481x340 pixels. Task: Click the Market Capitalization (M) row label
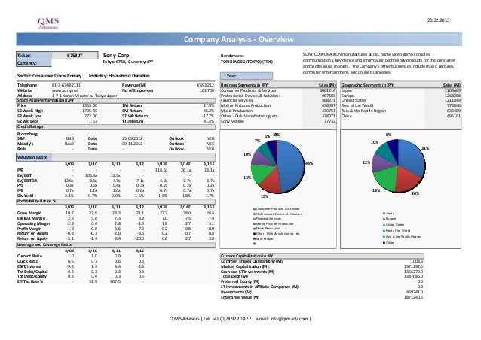coord(245,266)
